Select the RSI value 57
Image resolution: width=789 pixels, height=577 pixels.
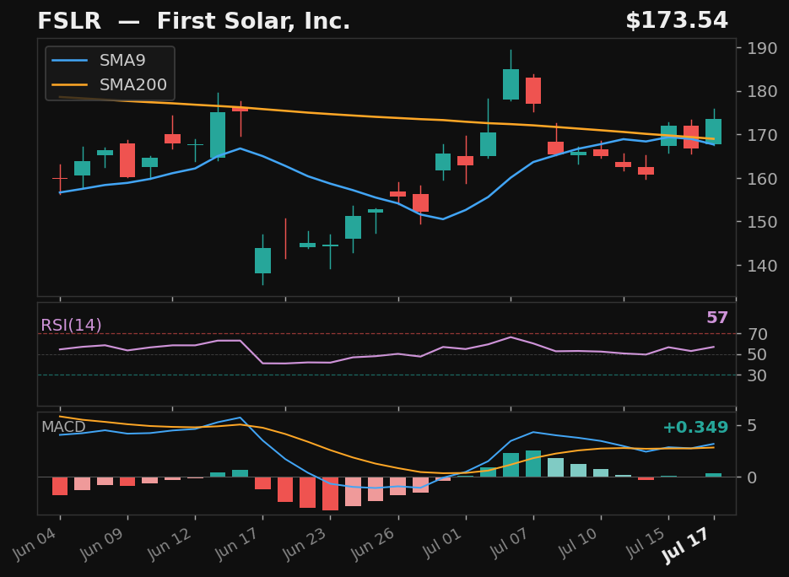[717, 318]
